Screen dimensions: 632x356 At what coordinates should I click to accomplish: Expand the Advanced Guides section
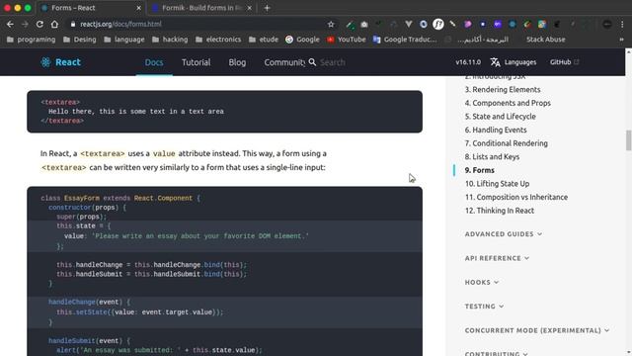[x=503, y=234]
